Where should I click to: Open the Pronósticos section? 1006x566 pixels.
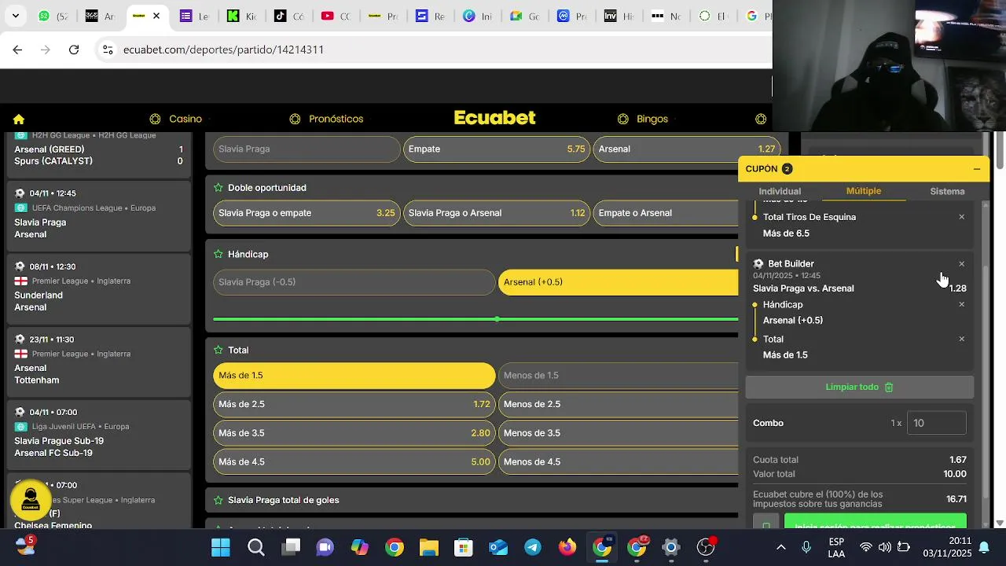[x=326, y=119]
